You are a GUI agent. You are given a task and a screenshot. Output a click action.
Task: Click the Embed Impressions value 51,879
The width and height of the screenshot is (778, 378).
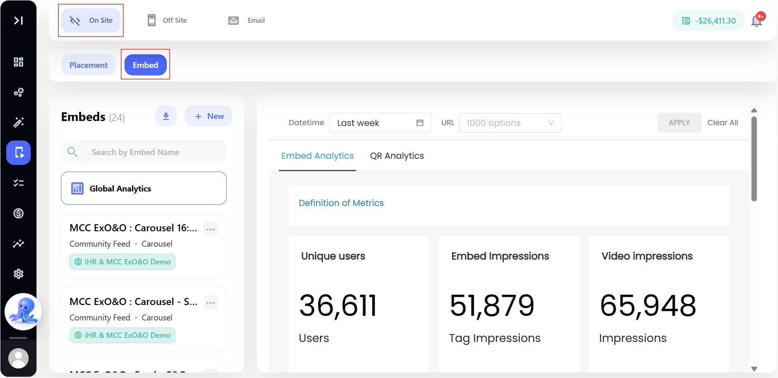pyautogui.click(x=492, y=306)
